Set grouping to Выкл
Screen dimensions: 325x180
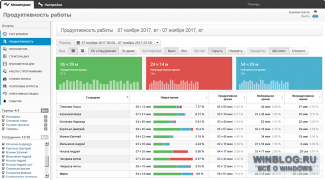coord(171,51)
